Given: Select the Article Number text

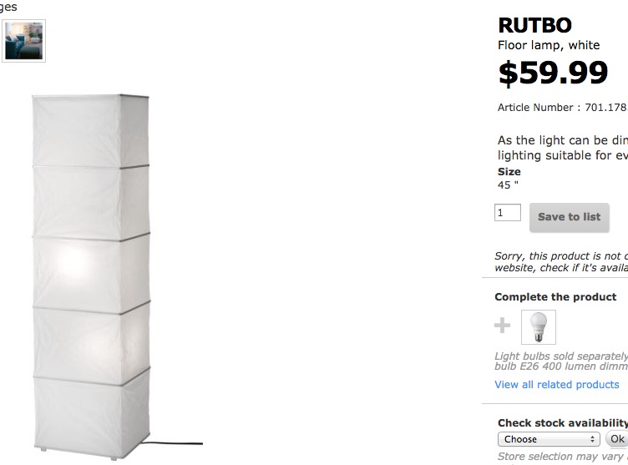Looking at the screenshot, I should 561,108.
